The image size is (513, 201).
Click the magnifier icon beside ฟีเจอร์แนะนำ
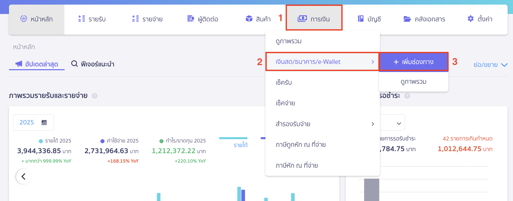pos(74,64)
